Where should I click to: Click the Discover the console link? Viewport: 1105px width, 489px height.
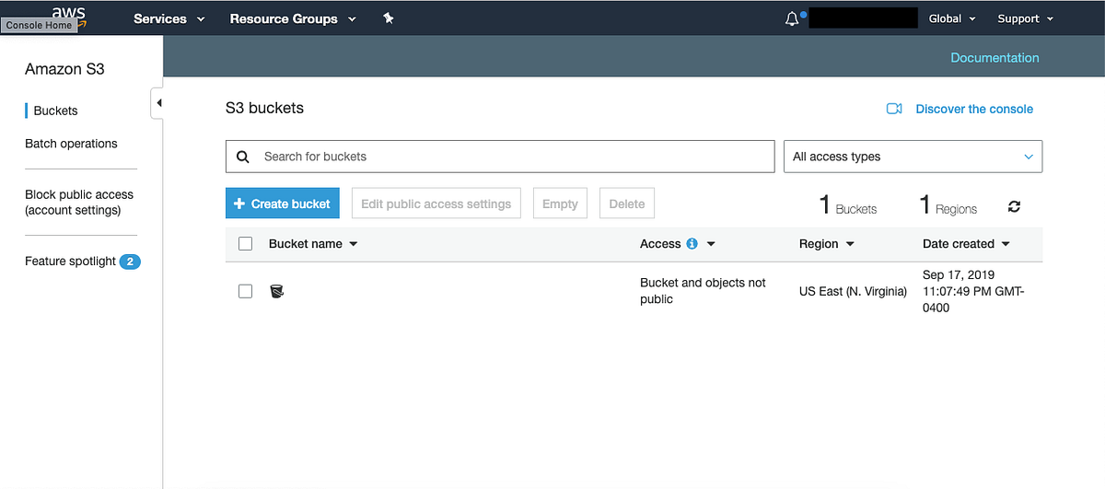click(x=974, y=109)
